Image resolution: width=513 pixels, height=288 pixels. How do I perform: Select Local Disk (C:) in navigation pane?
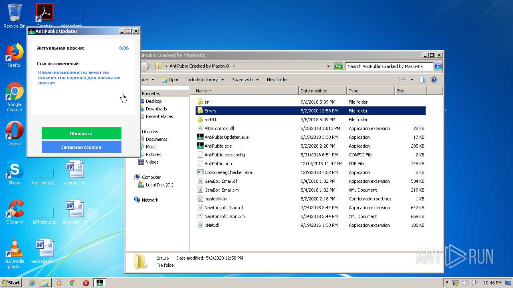159,185
